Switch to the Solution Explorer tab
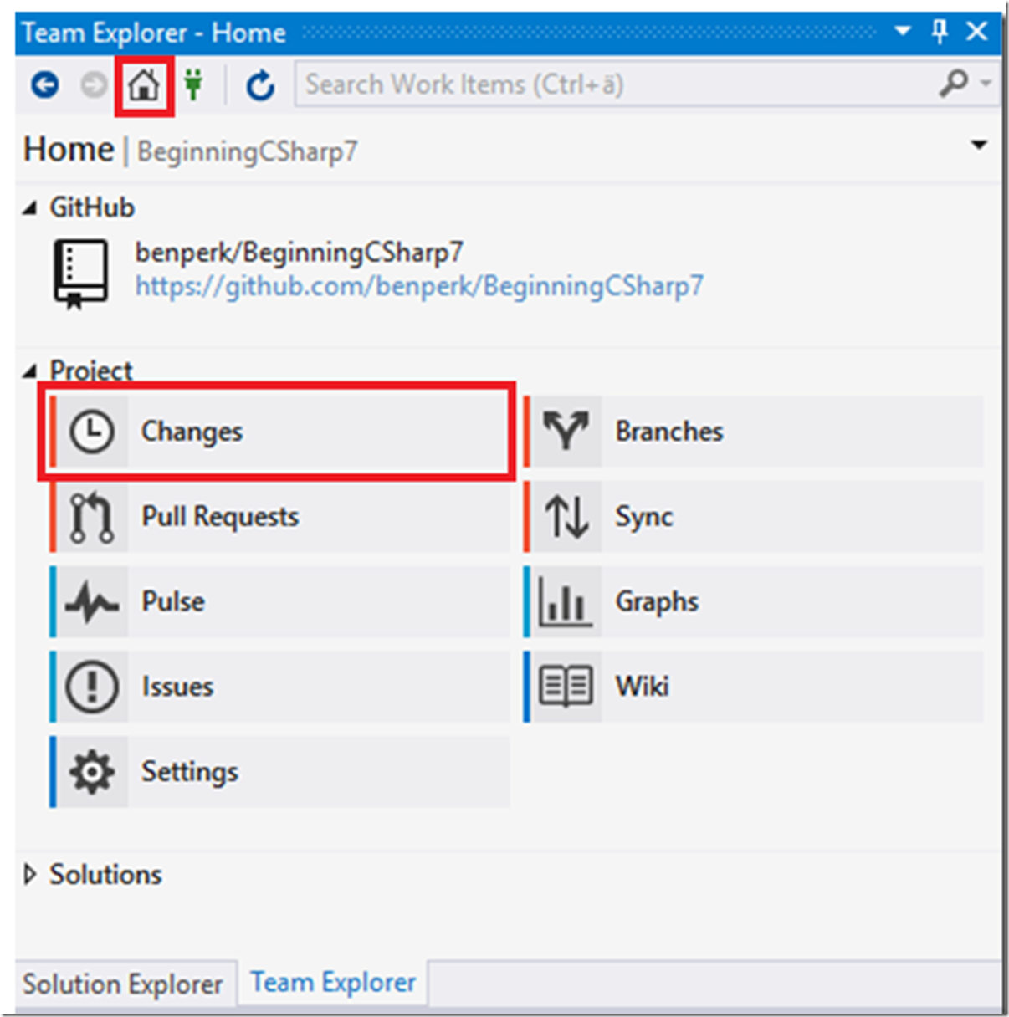This screenshot has height=1017, width=1009. 123,984
